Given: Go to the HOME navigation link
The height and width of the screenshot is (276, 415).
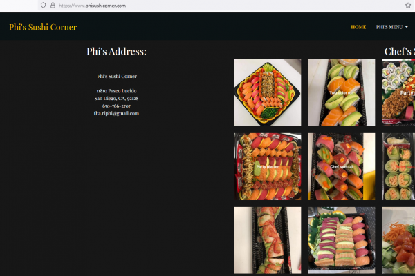Looking at the screenshot, I should click(358, 27).
